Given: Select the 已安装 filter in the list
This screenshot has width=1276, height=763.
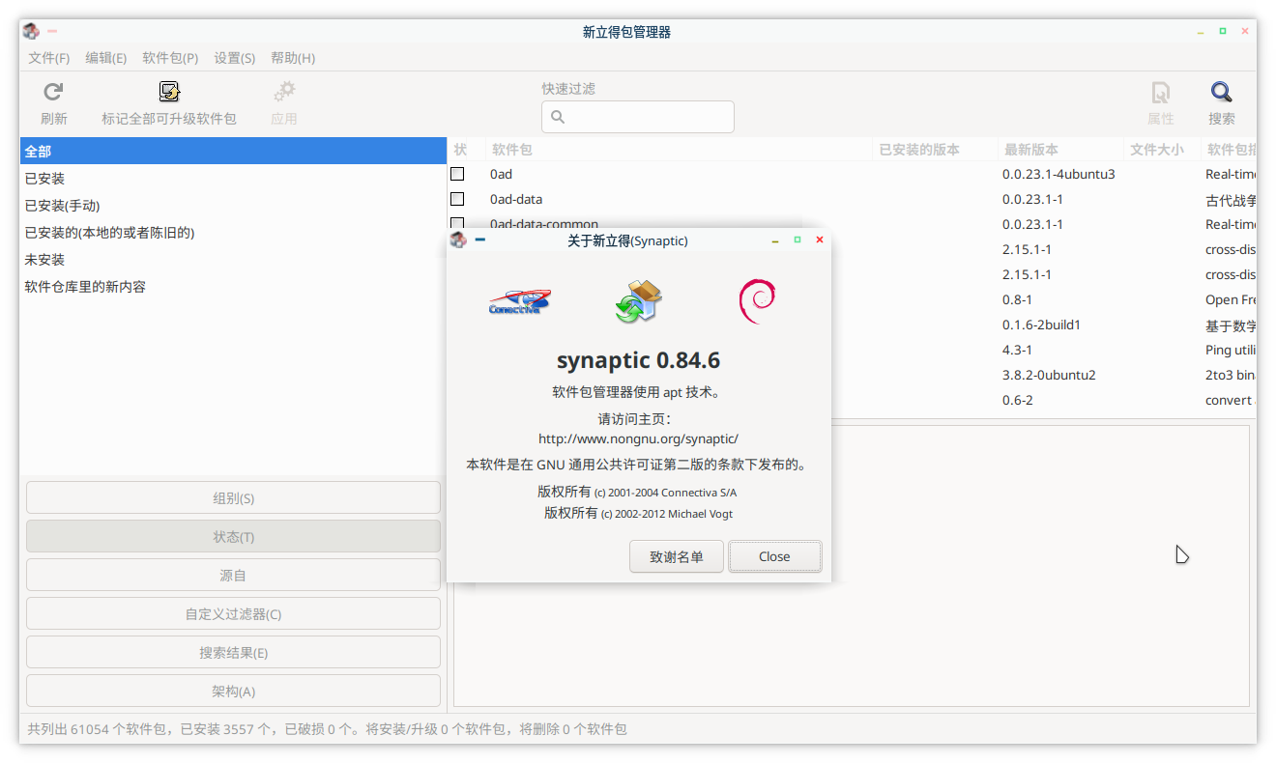Looking at the screenshot, I should coord(232,179).
